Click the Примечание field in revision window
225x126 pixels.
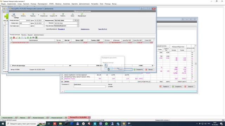point(90,86)
